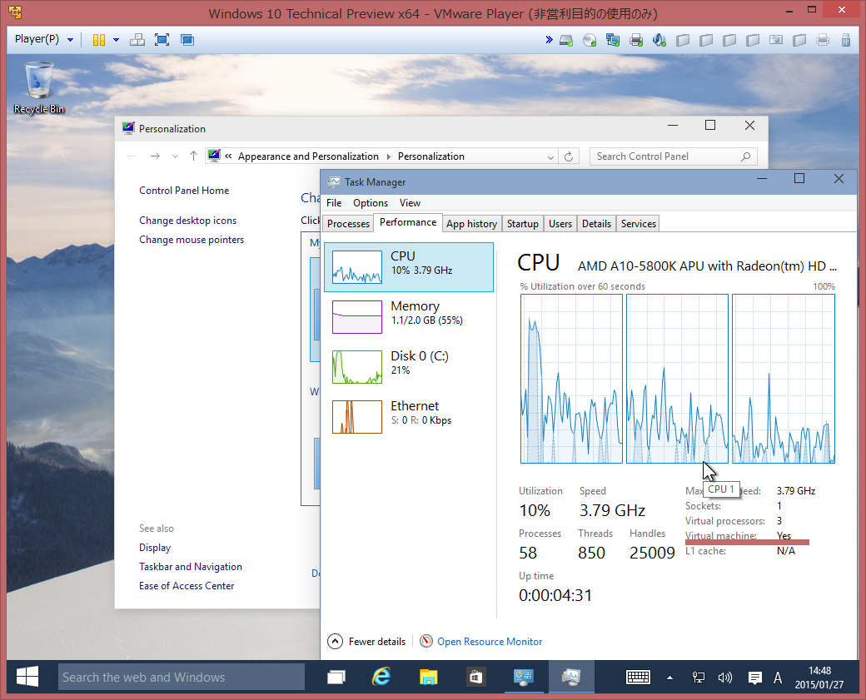Select the CPU performance item
The height and width of the screenshot is (700, 866).
409,267
